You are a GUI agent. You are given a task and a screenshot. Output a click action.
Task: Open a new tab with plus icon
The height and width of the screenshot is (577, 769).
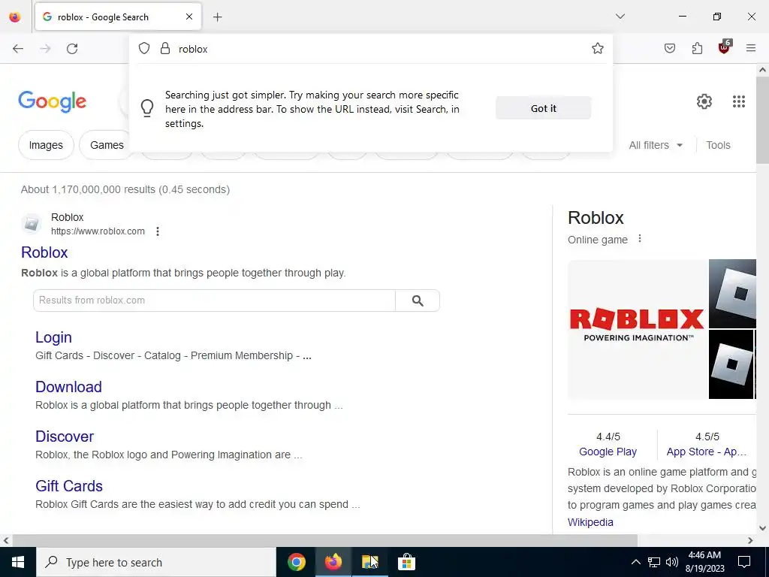218,17
